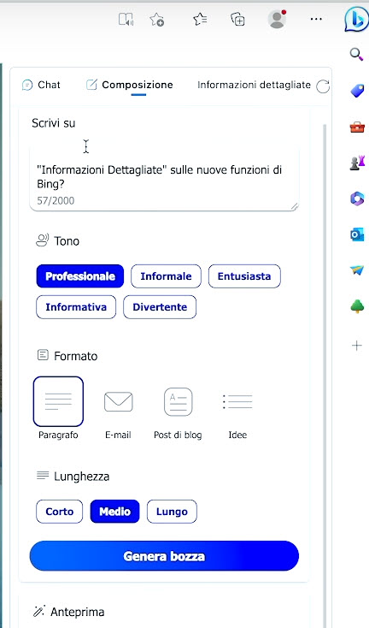Image resolution: width=369 pixels, height=628 pixels.
Task: Open the user profile avatar
Action: 277,19
